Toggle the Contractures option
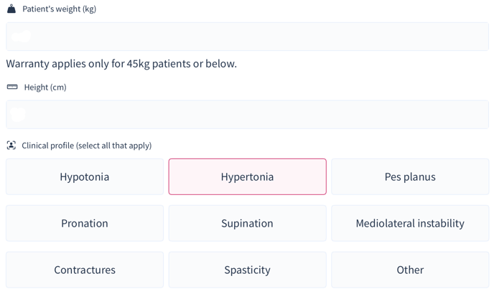This screenshot has height=294, width=494. point(85,270)
